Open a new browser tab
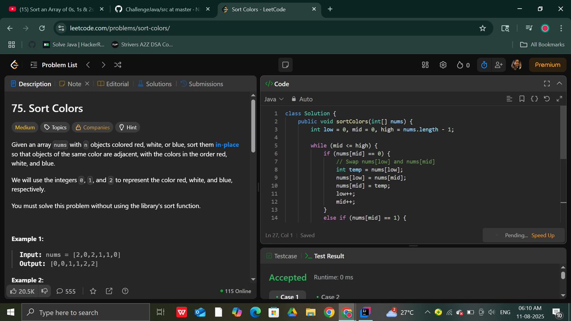This screenshot has height=321, width=571. coord(330,9)
